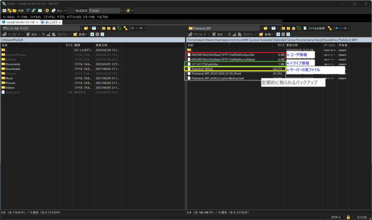Click the 同期 synchronize button

click(18, 11)
